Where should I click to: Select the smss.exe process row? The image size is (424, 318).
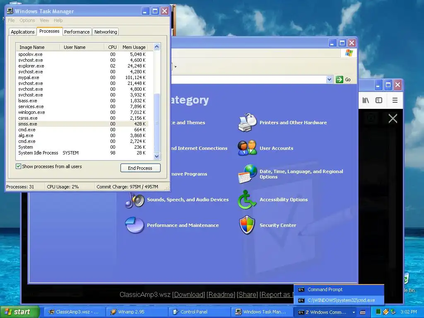[82, 124]
